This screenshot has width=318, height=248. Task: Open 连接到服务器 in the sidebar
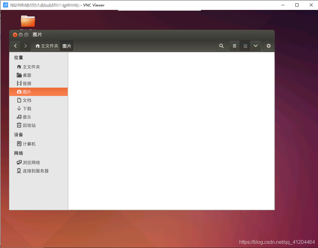click(x=38, y=171)
